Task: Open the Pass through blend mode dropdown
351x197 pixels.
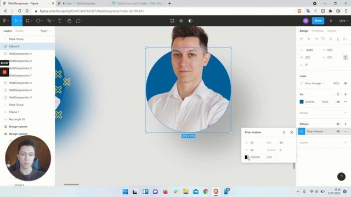Action: pos(314,83)
